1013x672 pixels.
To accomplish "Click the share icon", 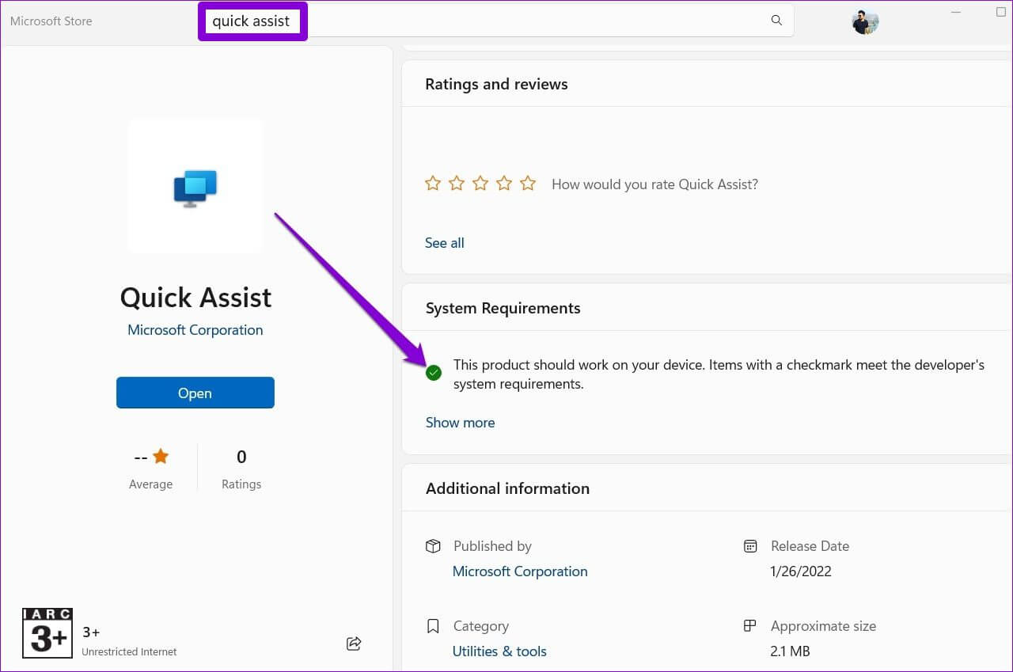I will coord(354,644).
